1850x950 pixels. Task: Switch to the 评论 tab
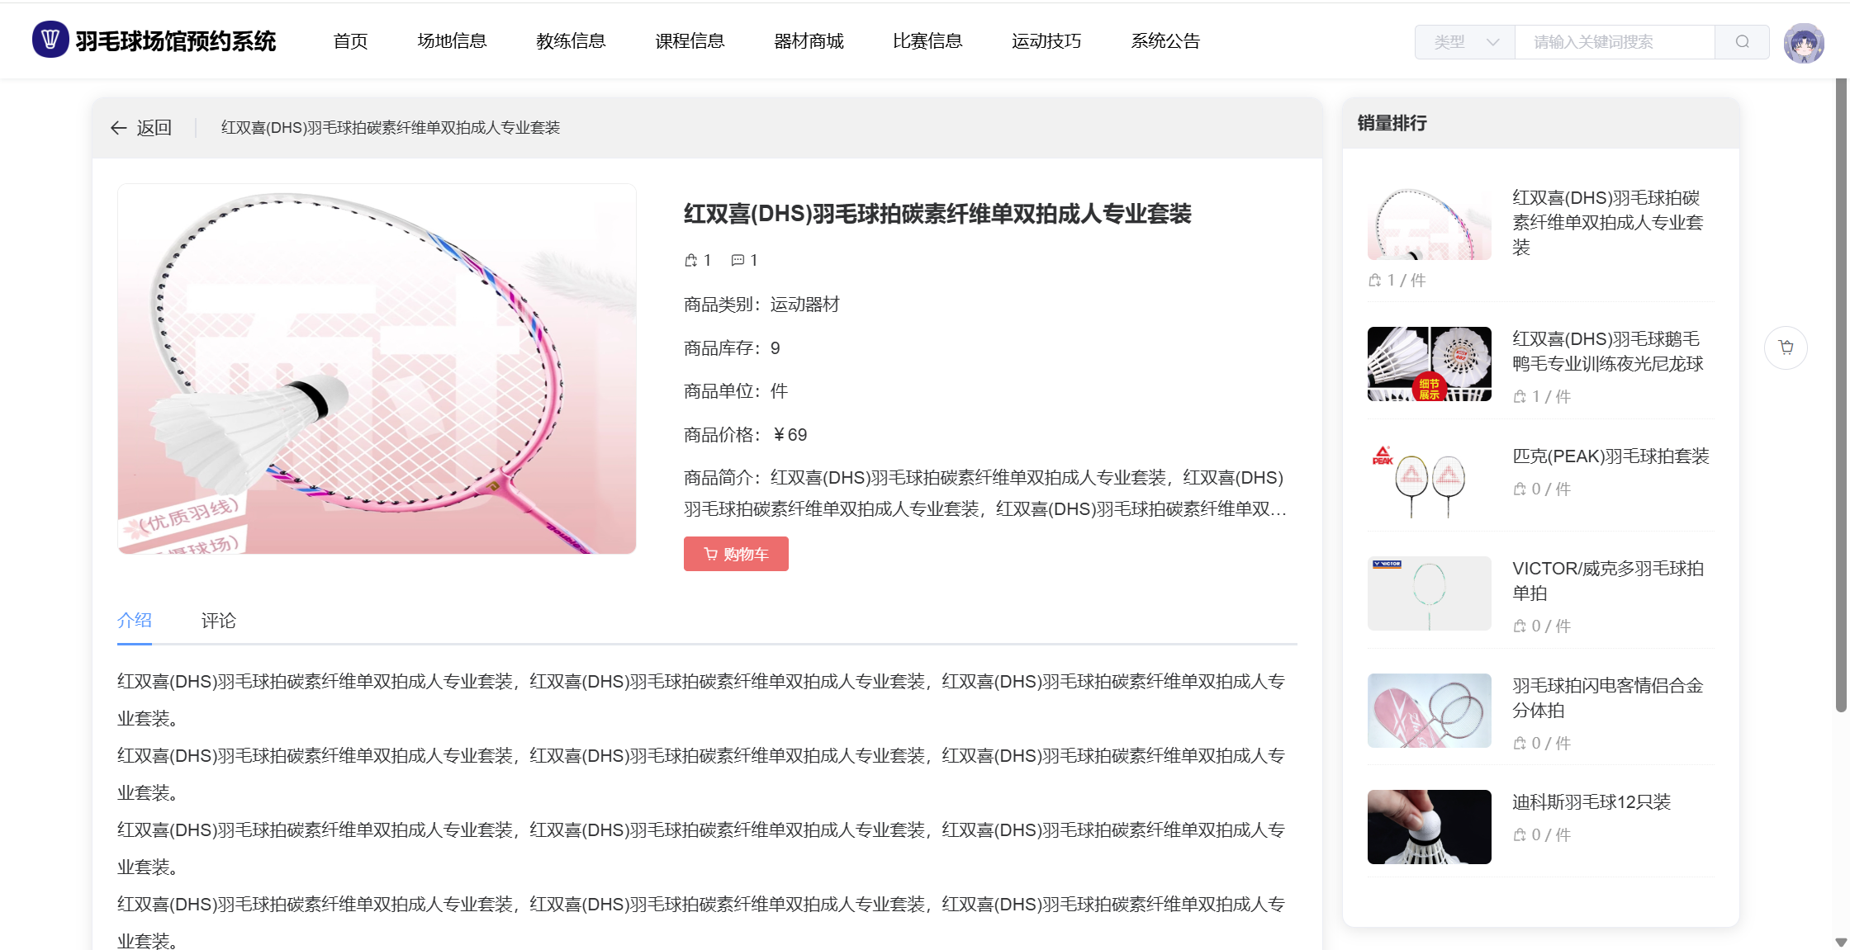click(218, 621)
